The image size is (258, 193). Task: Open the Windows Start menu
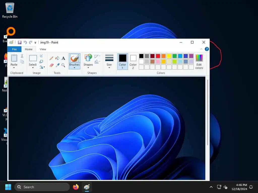click(8, 187)
